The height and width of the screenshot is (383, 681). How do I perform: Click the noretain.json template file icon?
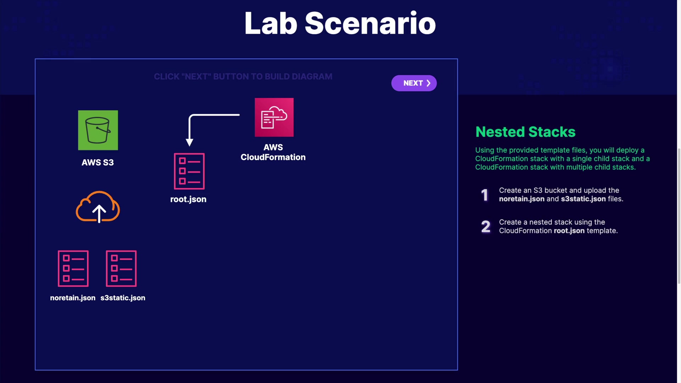[x=73, y=268]
